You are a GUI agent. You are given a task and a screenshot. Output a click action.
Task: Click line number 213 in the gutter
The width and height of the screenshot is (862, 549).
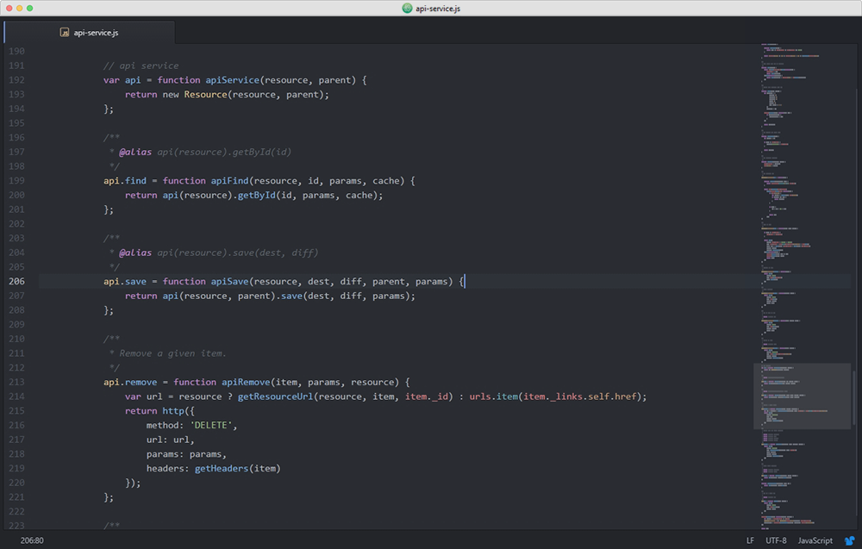[x=16, y=382]
